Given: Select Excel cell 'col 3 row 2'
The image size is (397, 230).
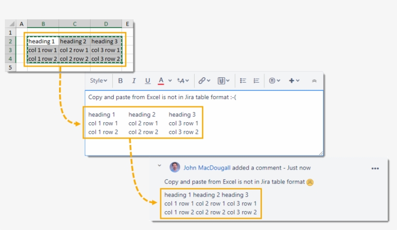Looking at the screenshot, I should click(x=106, y=58).
